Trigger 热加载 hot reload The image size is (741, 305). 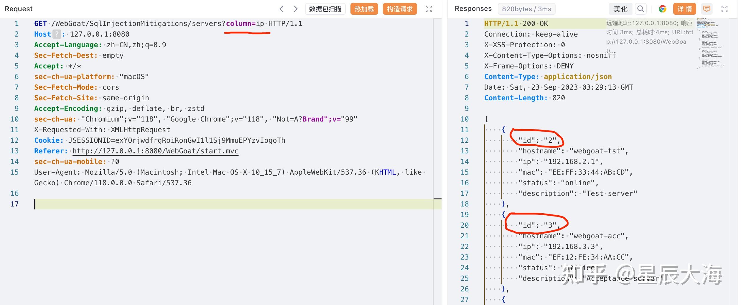point(364,9)
